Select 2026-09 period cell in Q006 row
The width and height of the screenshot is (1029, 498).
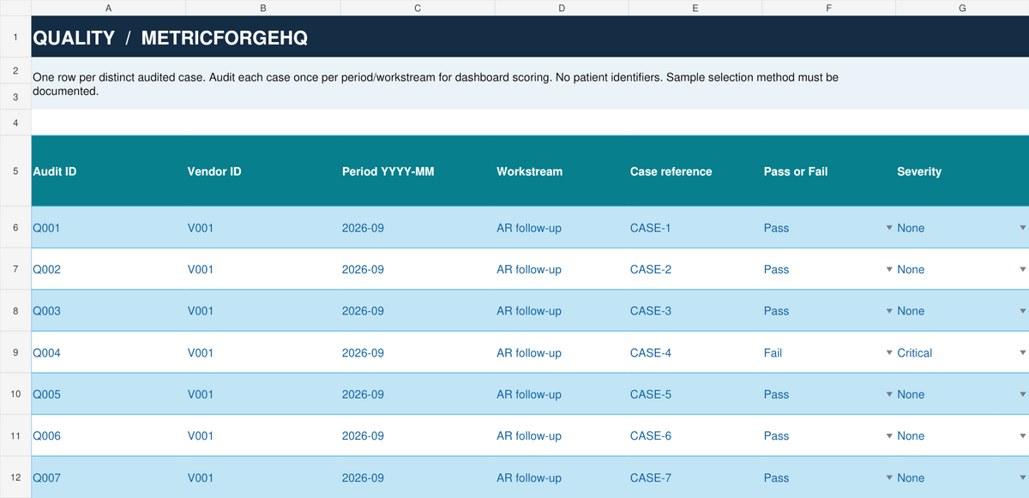point(418,435)
